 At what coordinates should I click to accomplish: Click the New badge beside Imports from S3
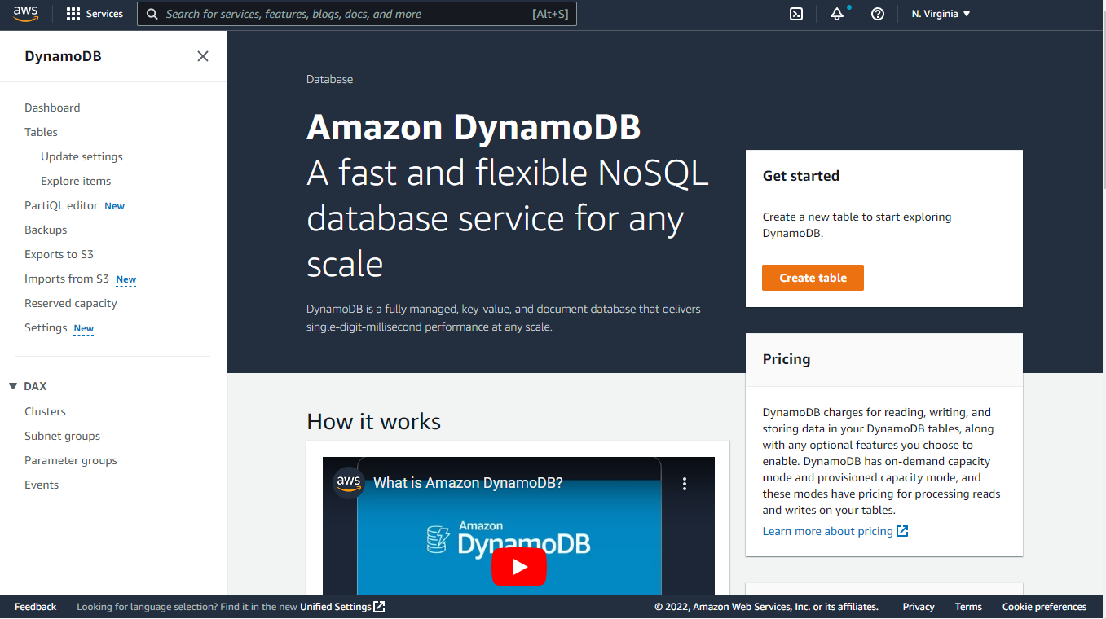[x=126, y=279]
